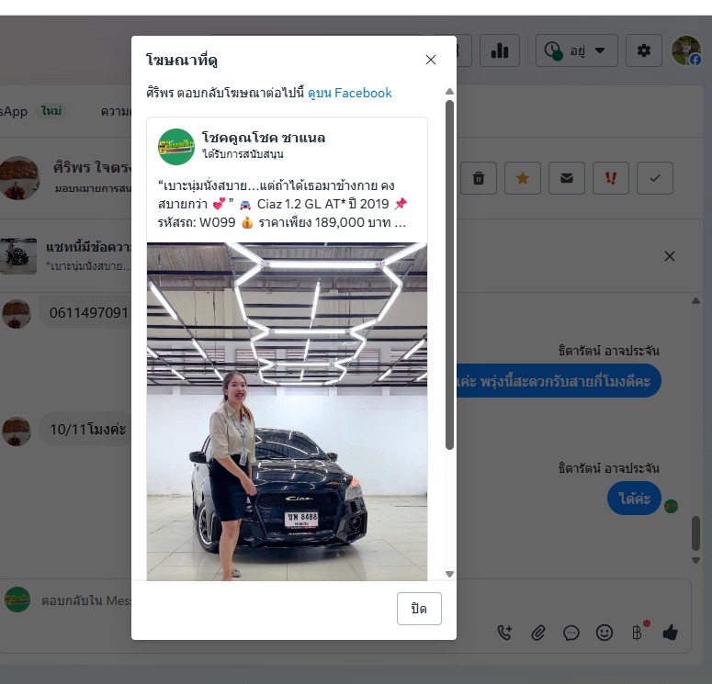Open the baht payment request icon
The image size is (712, 684).
pyautogui.click(x=638, y=633)
